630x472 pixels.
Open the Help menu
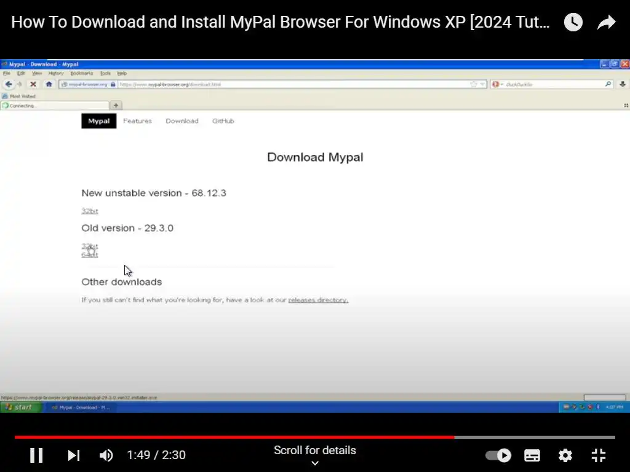[122, 74]
